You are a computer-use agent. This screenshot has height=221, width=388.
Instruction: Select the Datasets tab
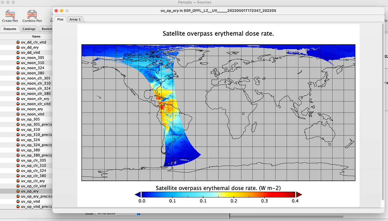click(10, 29)
